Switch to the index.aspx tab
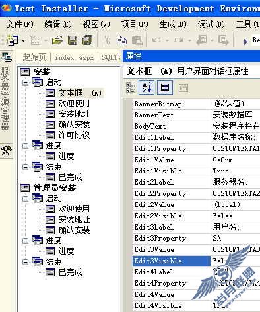Viewport: 260px width, 312px height. [x=74, y=57]
